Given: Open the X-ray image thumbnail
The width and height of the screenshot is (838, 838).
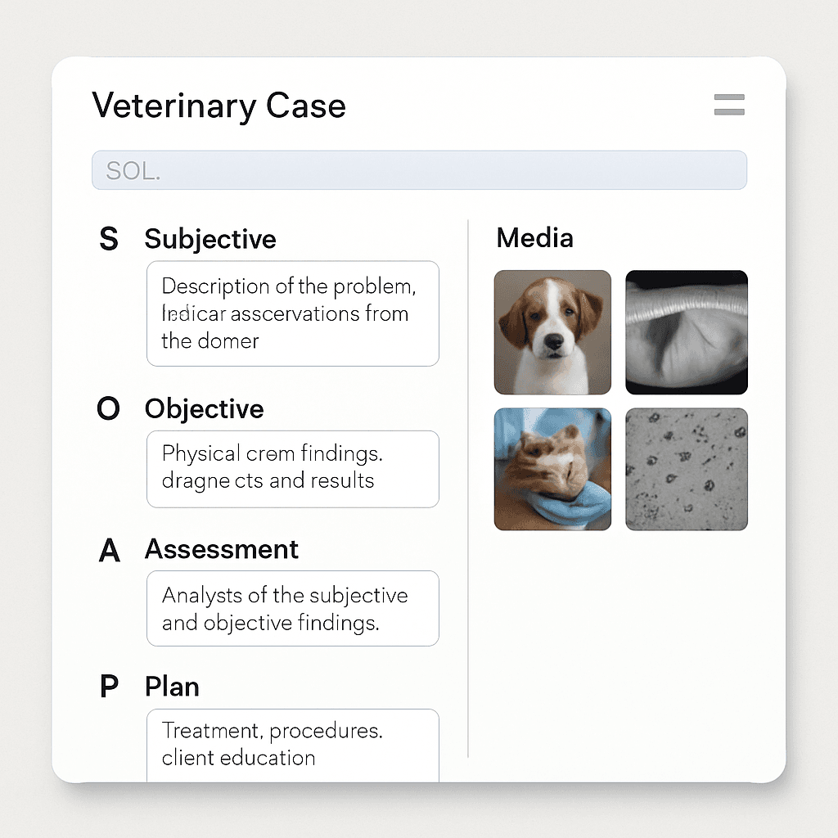Looking at the screenshot, I should click(x=686, y=332).
